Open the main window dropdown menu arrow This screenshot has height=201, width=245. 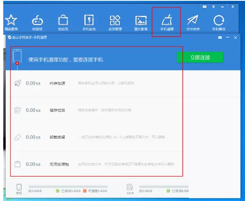[x=214, y=7]
